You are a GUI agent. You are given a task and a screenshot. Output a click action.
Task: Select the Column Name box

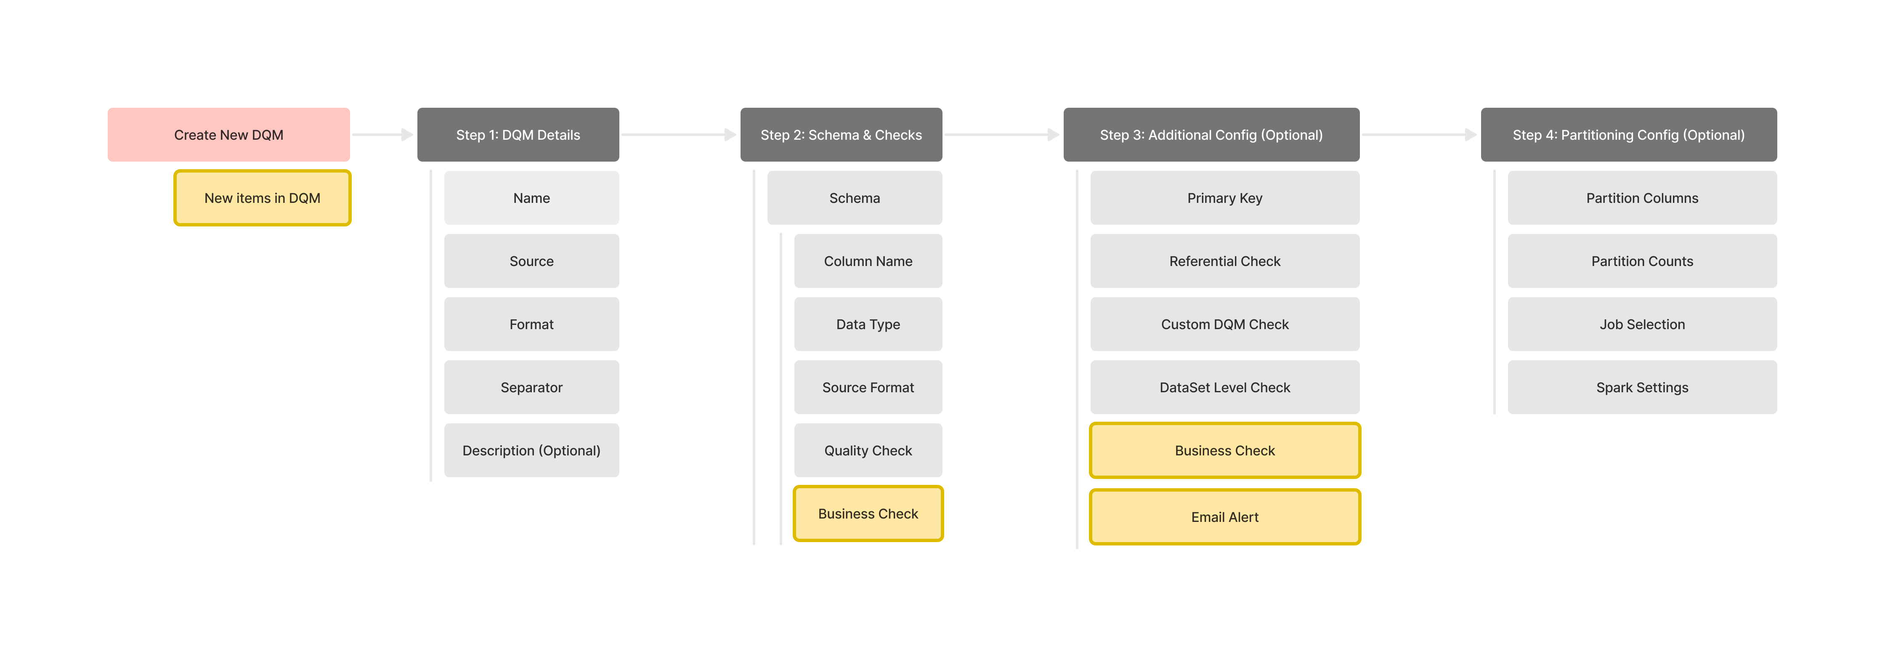click(868, 261)
